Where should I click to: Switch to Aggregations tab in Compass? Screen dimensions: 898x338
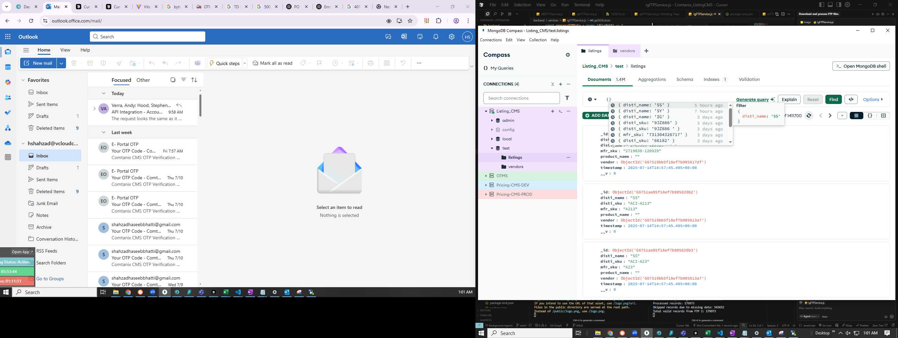coord(652,80)
